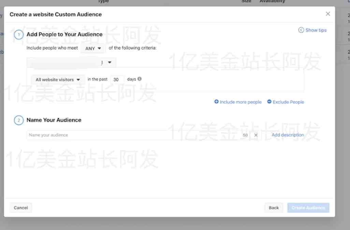Click 'Include people who meet' text
This screenshot has height=230, width=350.
[x=52, y=48]
